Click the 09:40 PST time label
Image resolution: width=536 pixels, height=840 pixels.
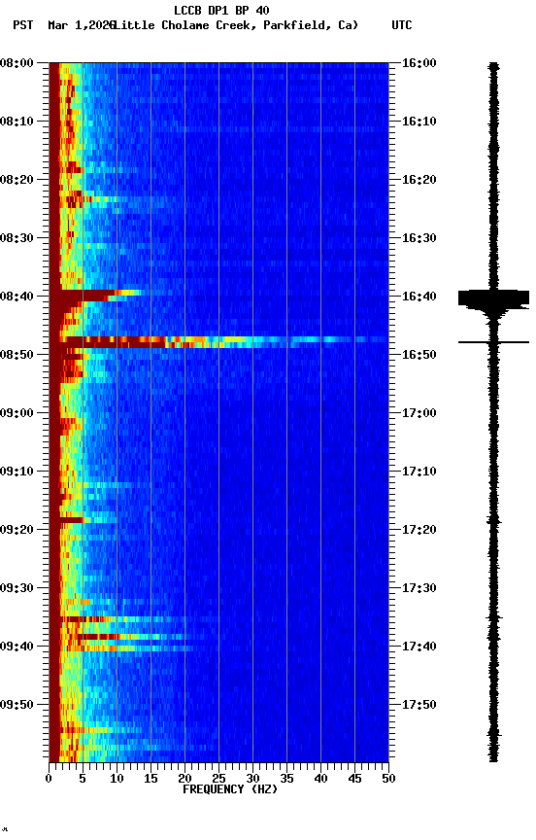click(x=17, y=647)
